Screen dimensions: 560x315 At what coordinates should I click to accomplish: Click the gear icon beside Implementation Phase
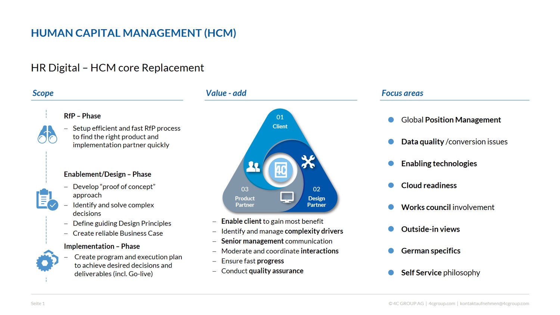[x=47, y=261]
